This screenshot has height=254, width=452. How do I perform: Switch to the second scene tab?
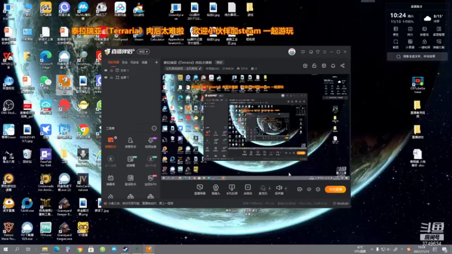click(124, 62)
